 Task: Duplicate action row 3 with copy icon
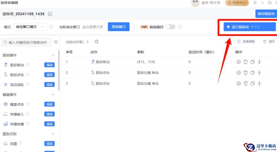(x=252, y=83)
